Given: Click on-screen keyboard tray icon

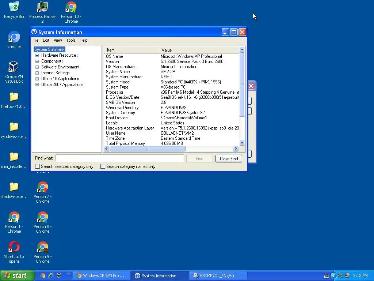Looking at the screenshot, I should coord(326,276).
